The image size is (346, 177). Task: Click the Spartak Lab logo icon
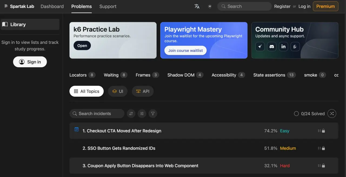[x=6, y=6]
